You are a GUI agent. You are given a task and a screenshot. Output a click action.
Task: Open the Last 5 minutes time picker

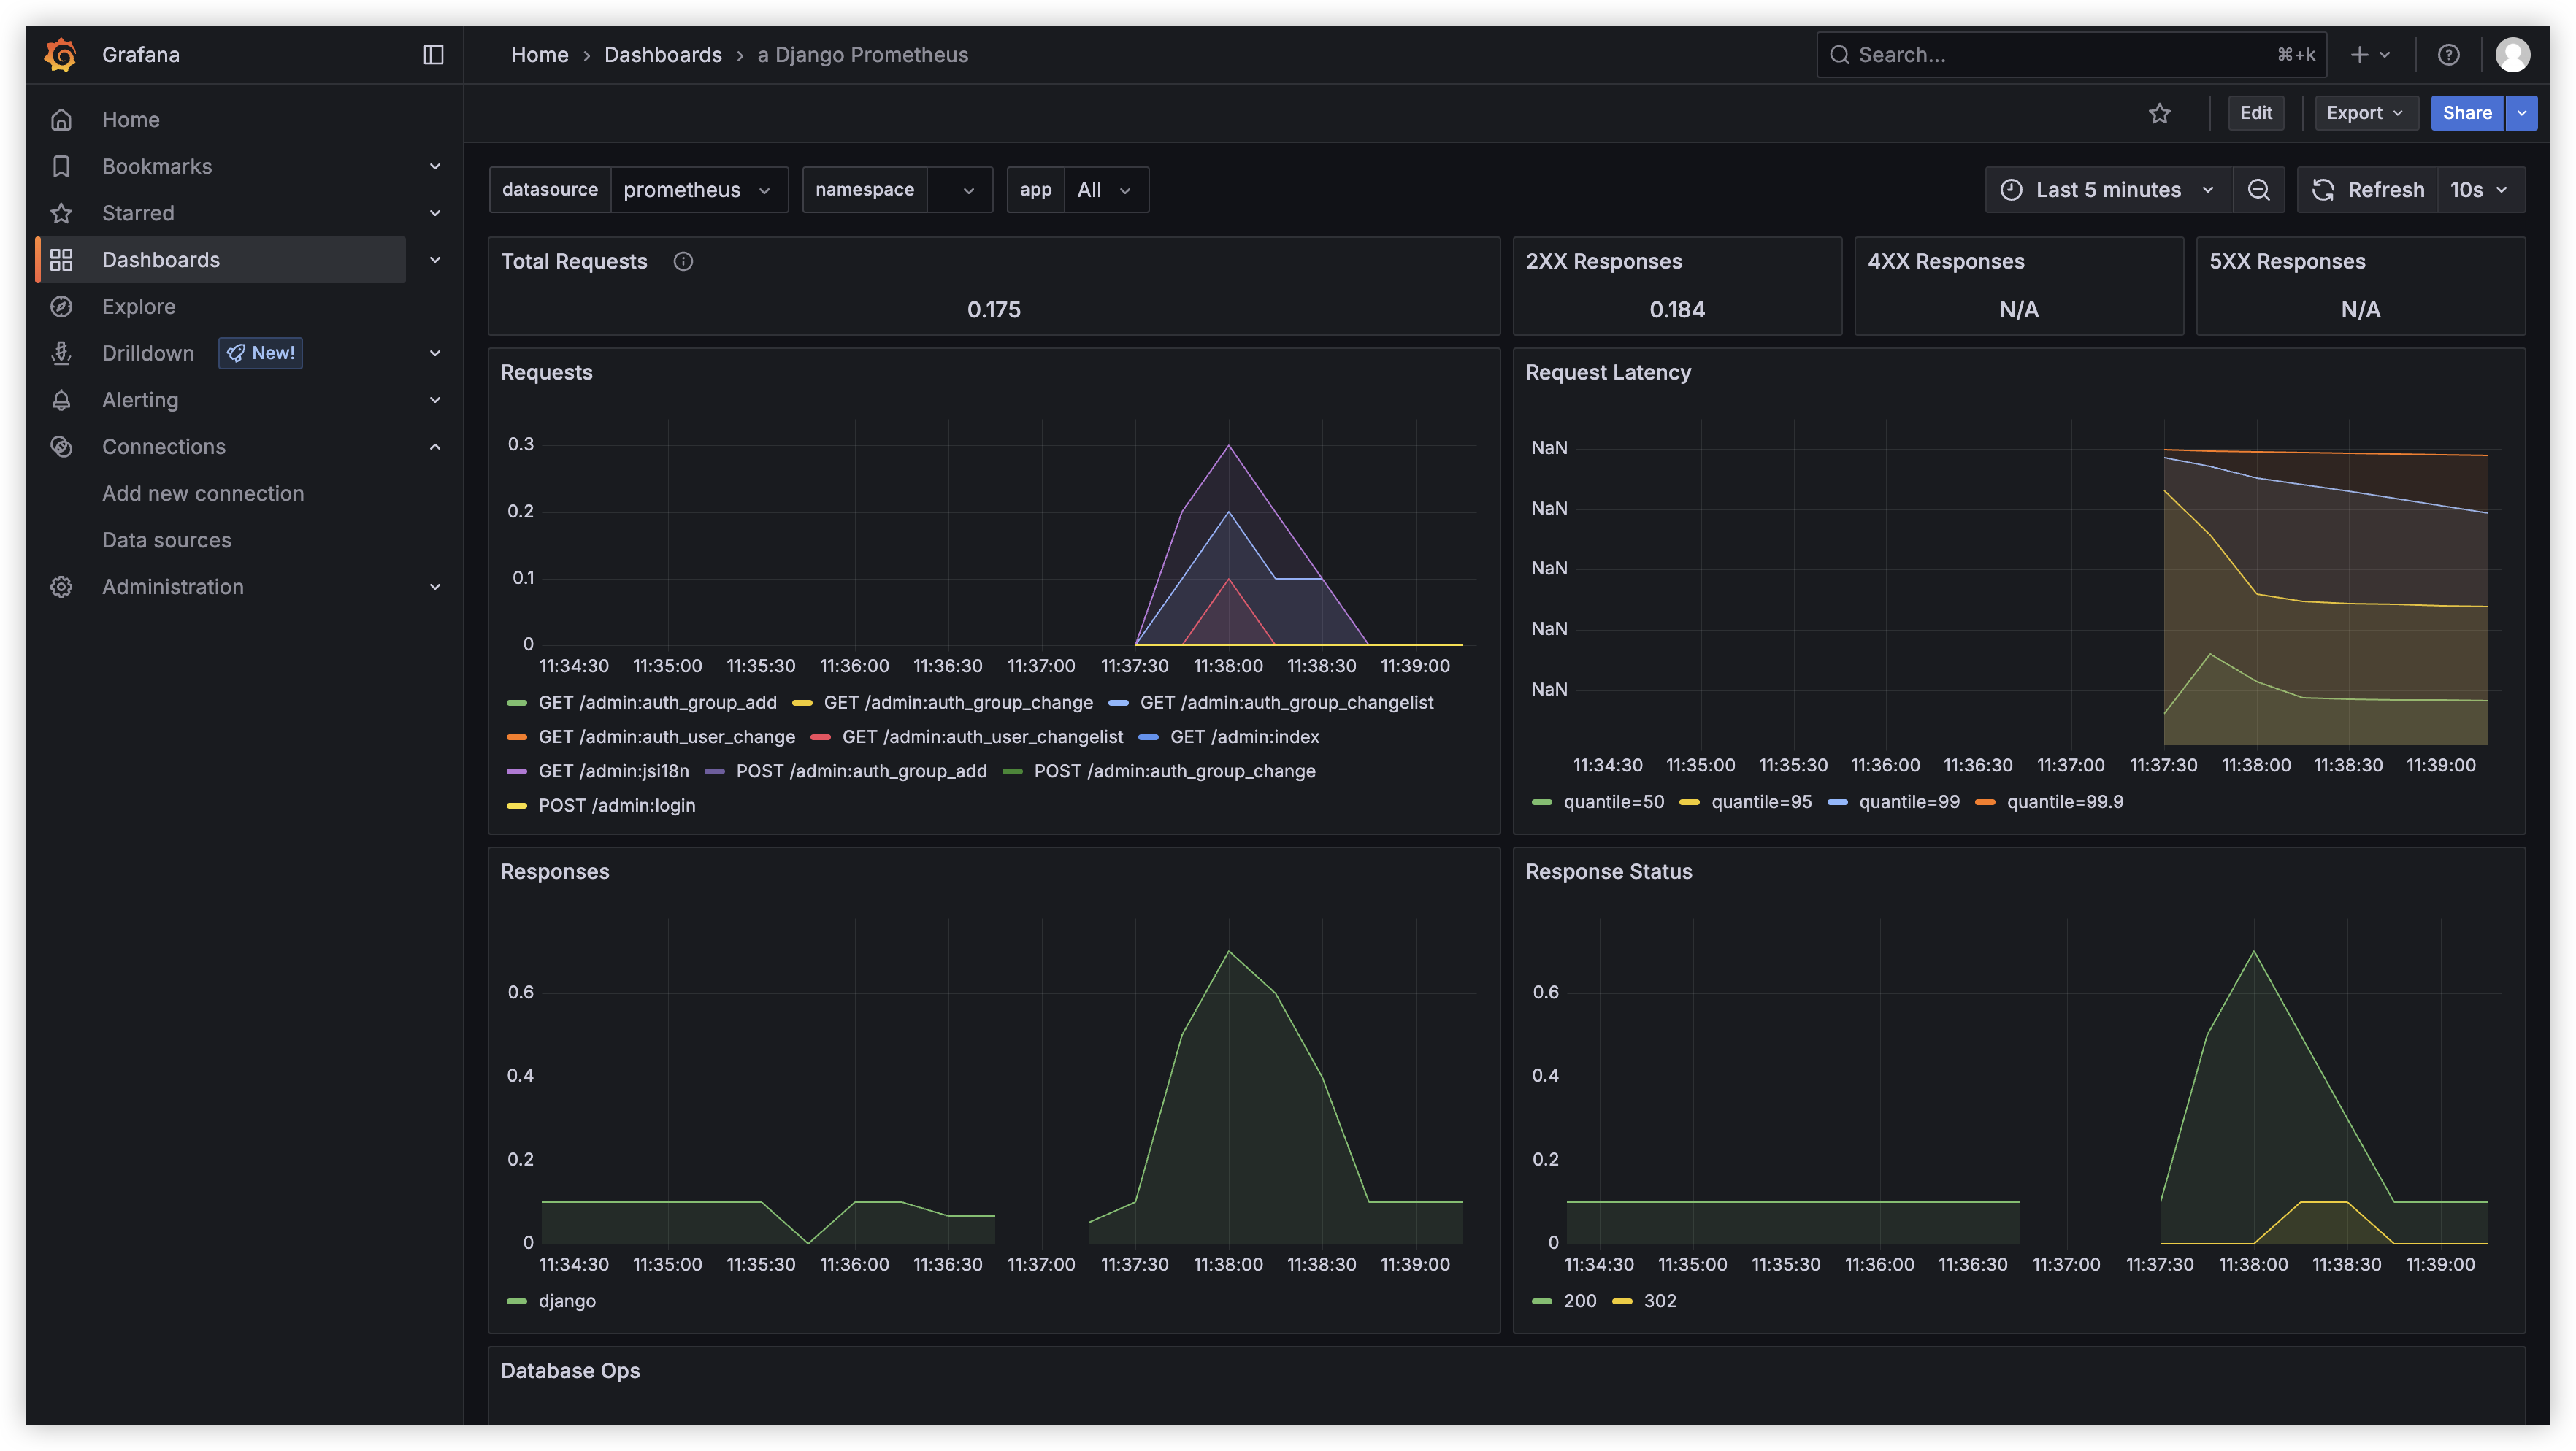tap(2109, 190)
